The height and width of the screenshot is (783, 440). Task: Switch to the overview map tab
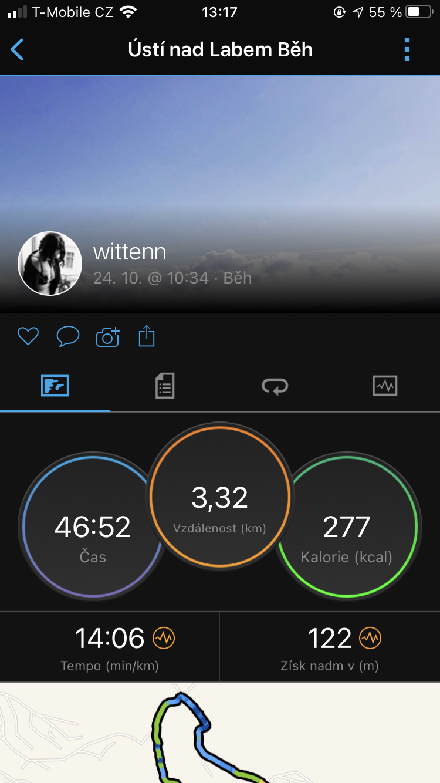[55, 386]
